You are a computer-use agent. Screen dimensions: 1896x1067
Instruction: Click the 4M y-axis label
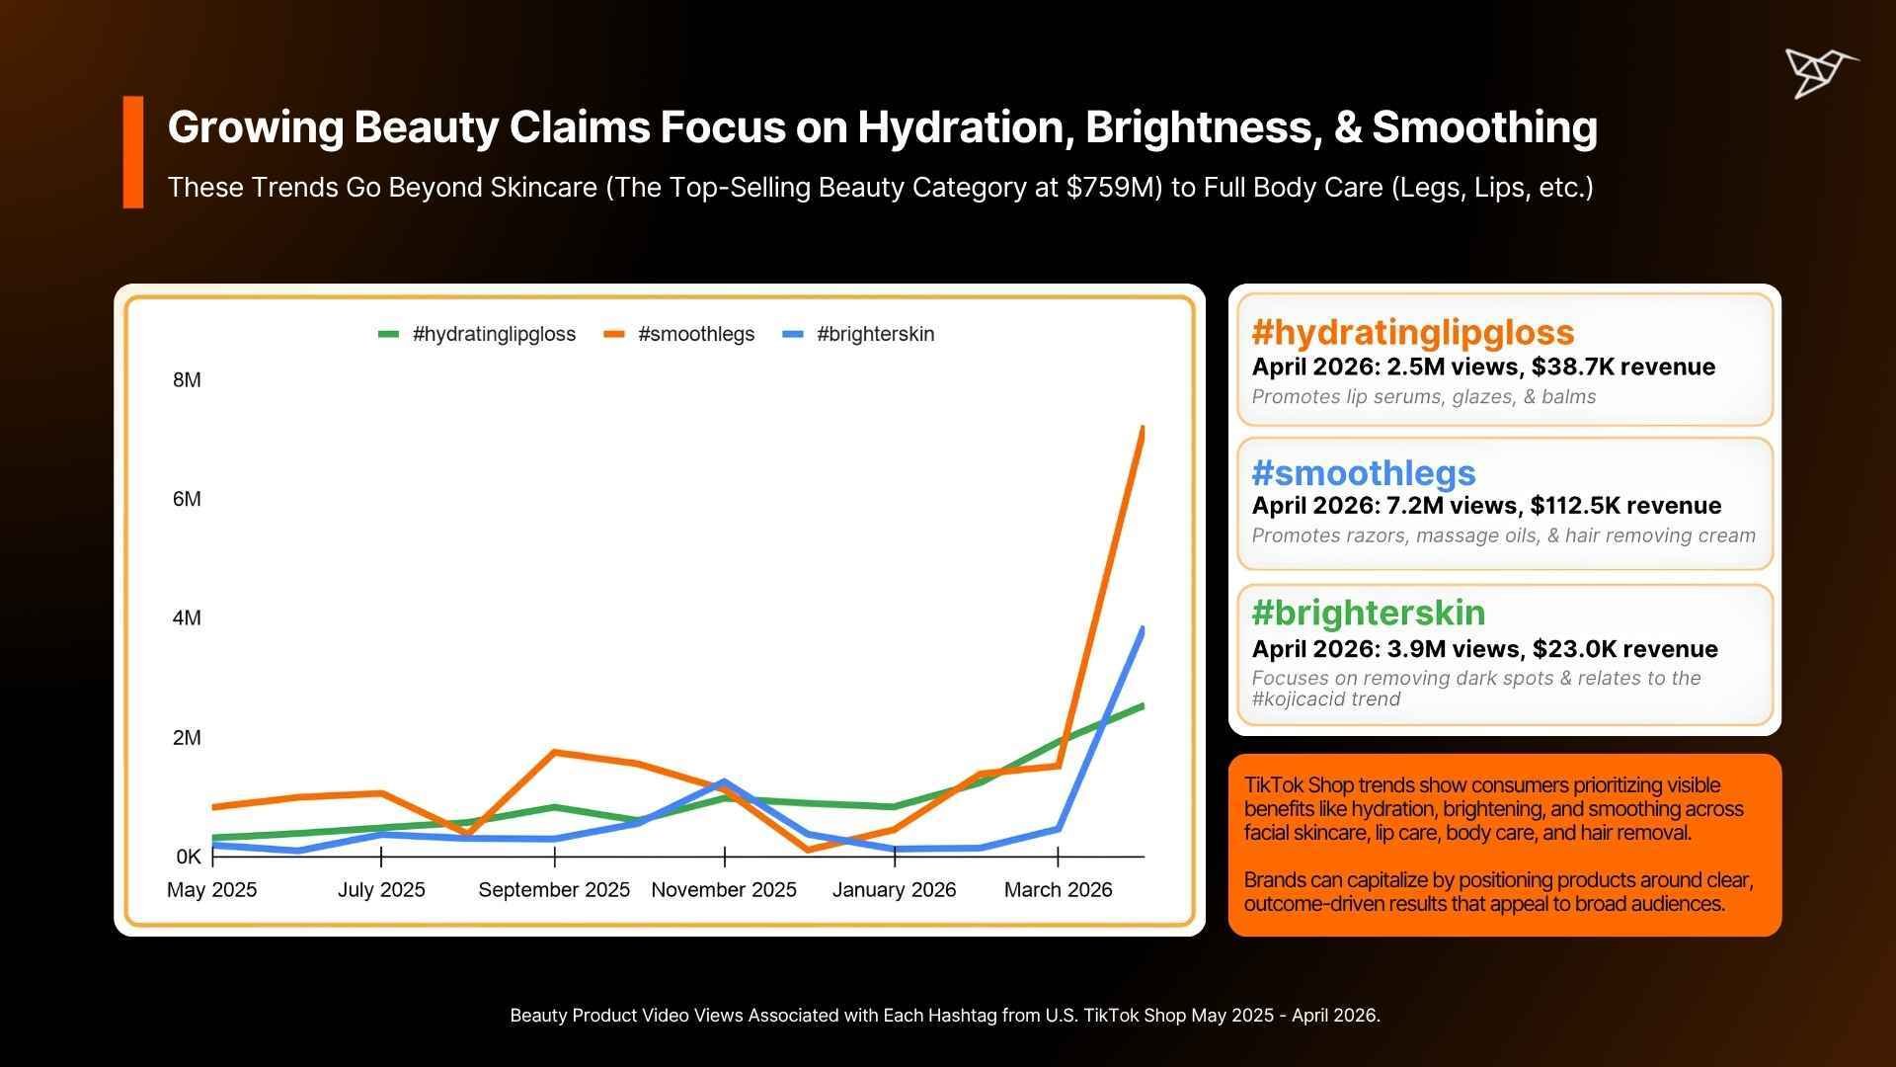click(x=187, y=618)
